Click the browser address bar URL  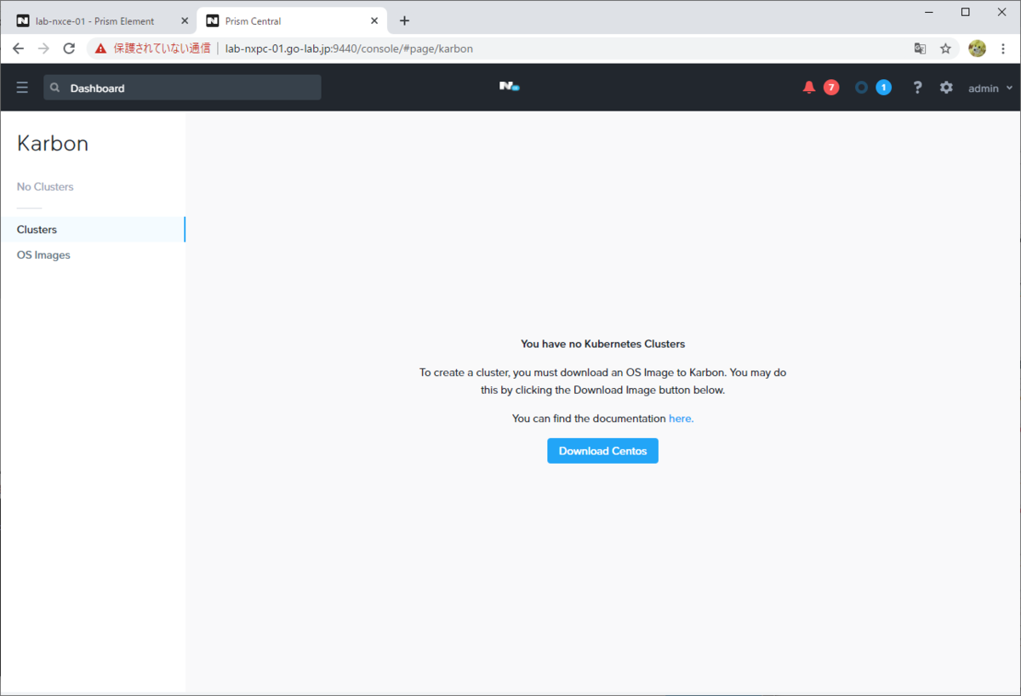349,48
